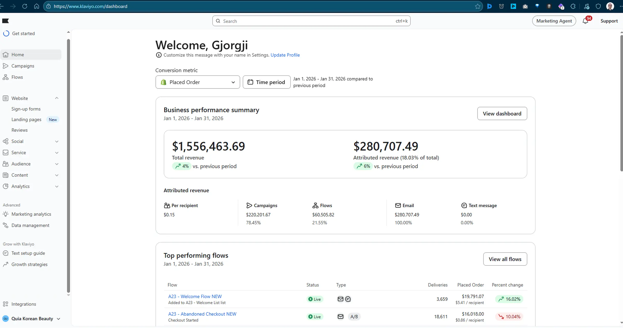This screenshot has width=623, height=328.
Task: Go to Home in the sidebar
Action: tap(31, 55)
